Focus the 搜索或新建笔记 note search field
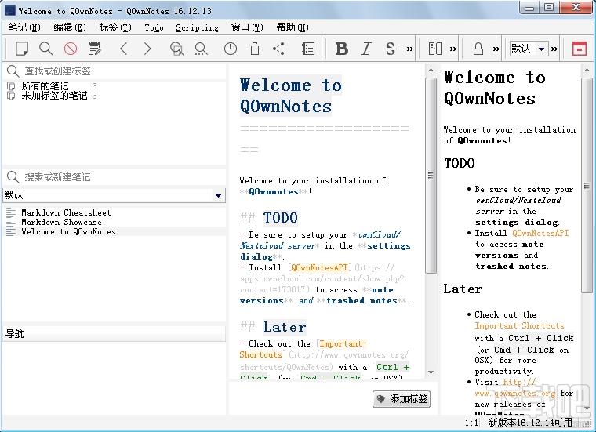 (x=115, y=176)
